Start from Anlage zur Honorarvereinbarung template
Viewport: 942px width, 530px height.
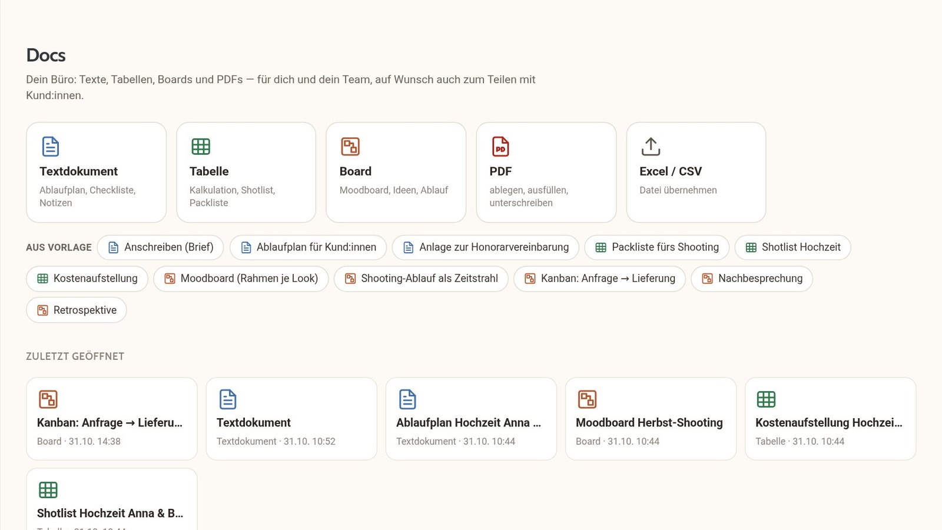pyautogui.click(x=486, y=247)
